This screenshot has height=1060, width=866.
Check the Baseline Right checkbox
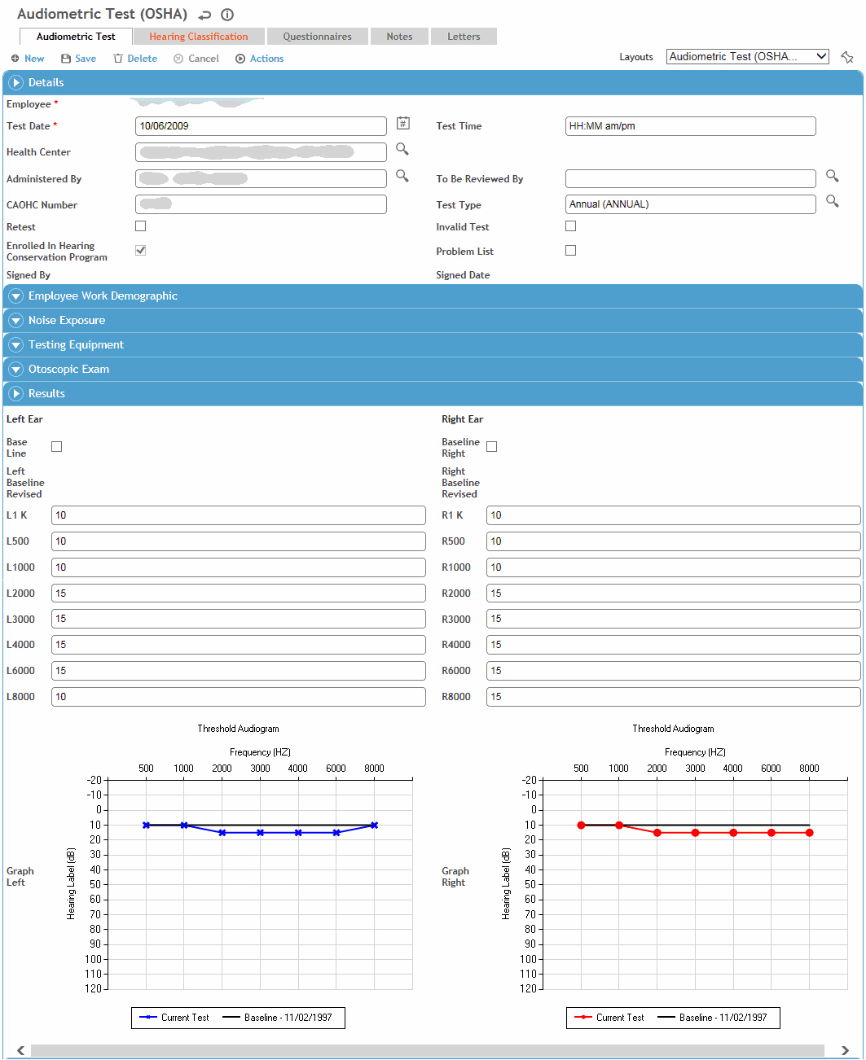(491, 447)
